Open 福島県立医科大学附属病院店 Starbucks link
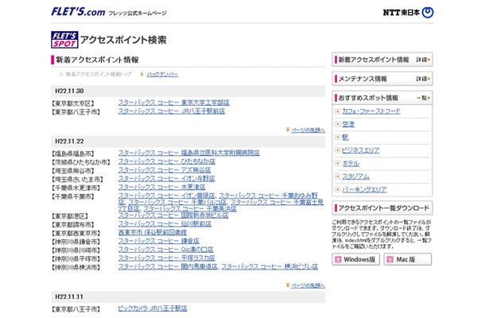The width and height of the screenshot is (485, 318). (188, 153)
